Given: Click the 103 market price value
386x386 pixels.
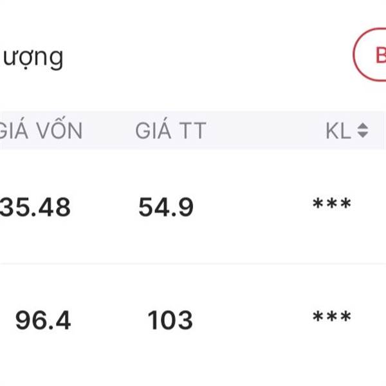Looking at the screenshot, I should tap(170, 320).
